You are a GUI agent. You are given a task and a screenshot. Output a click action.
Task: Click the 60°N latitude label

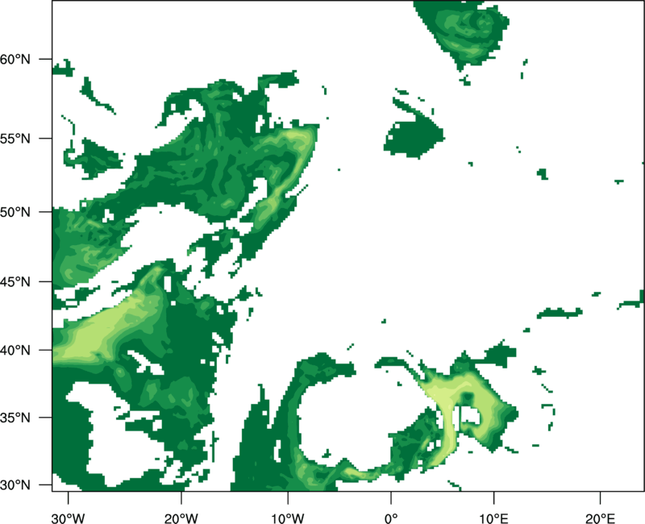point(15,60)
